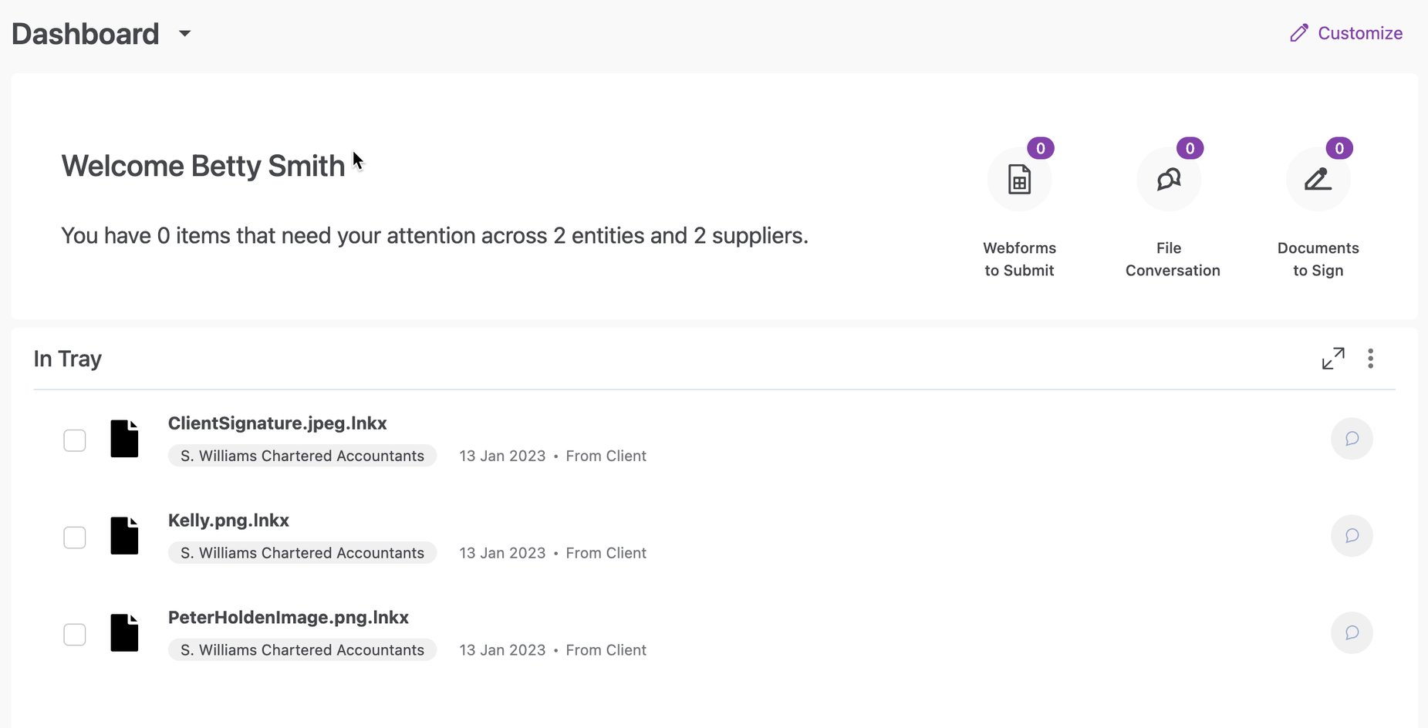Click the Dashboard title heading
The image size is (1428, 728).
coord(86,34)
